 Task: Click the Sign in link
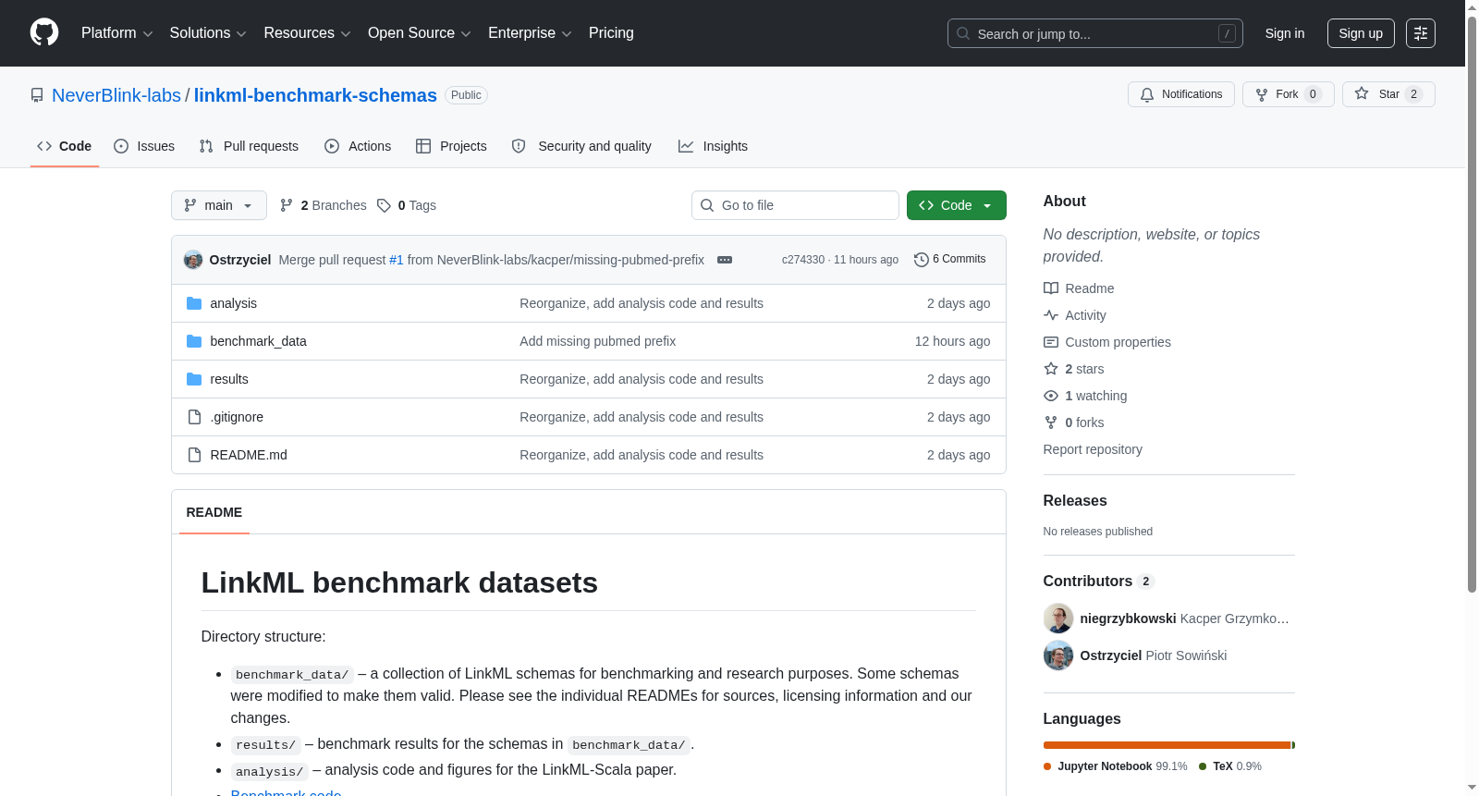pos(1285,33)
